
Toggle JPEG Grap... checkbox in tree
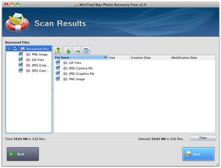click(20, 65)
